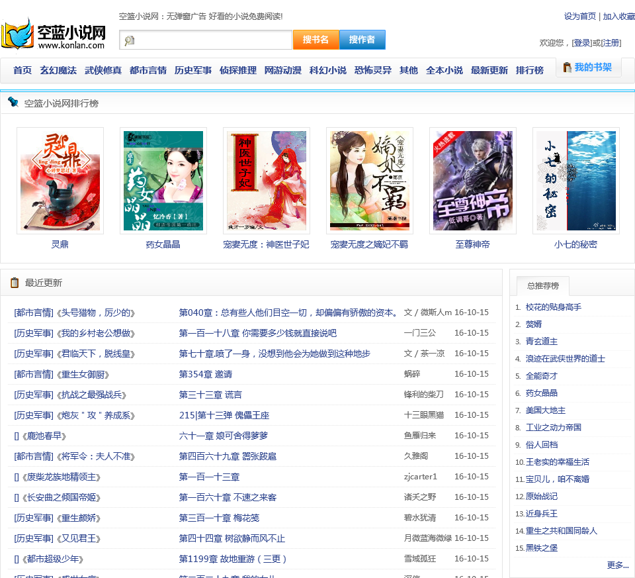The width and height of the screenshot is (635, 578).
Task: Open chapter 第354章 邀请
Action: pyautogui.click(x=206, y=374)
